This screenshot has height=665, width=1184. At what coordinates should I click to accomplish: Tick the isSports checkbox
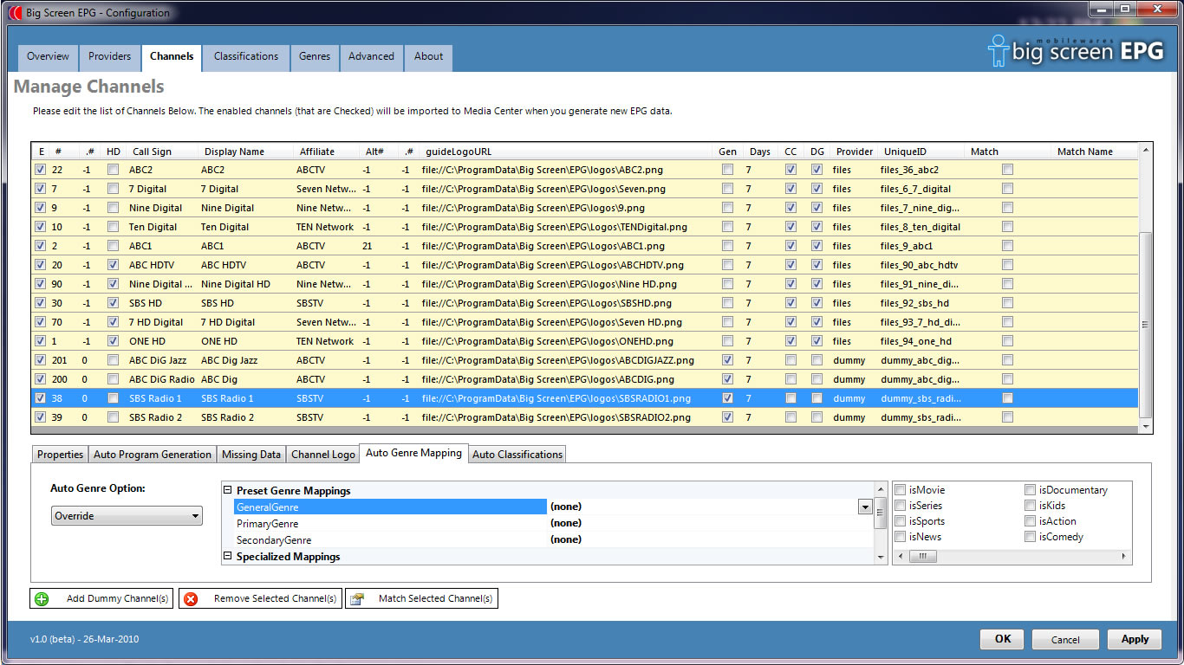point(901,521)
